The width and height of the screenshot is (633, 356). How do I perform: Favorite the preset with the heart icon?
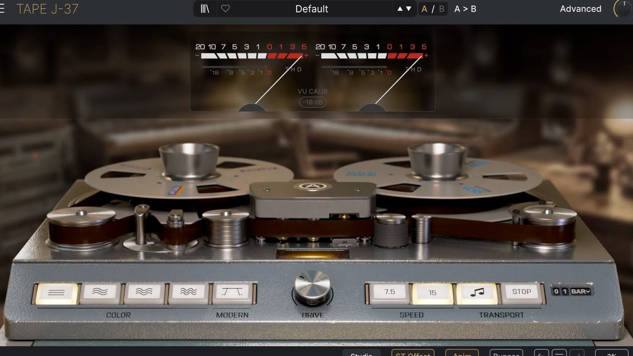(x=225, y=8)
